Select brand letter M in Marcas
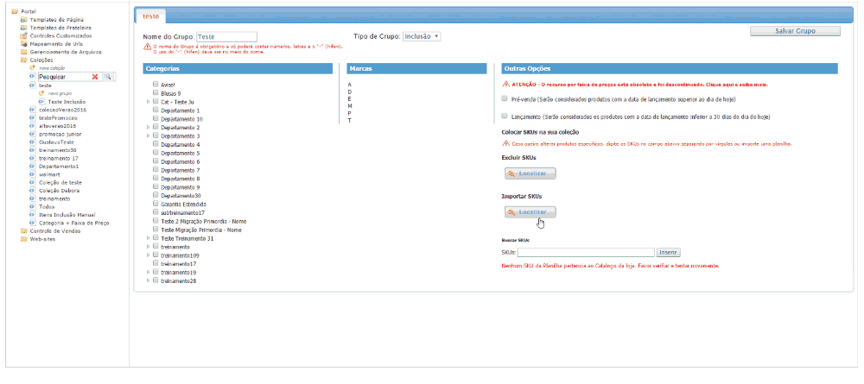The height and width of the screenshot is (384, 864). tap(350, 105)
